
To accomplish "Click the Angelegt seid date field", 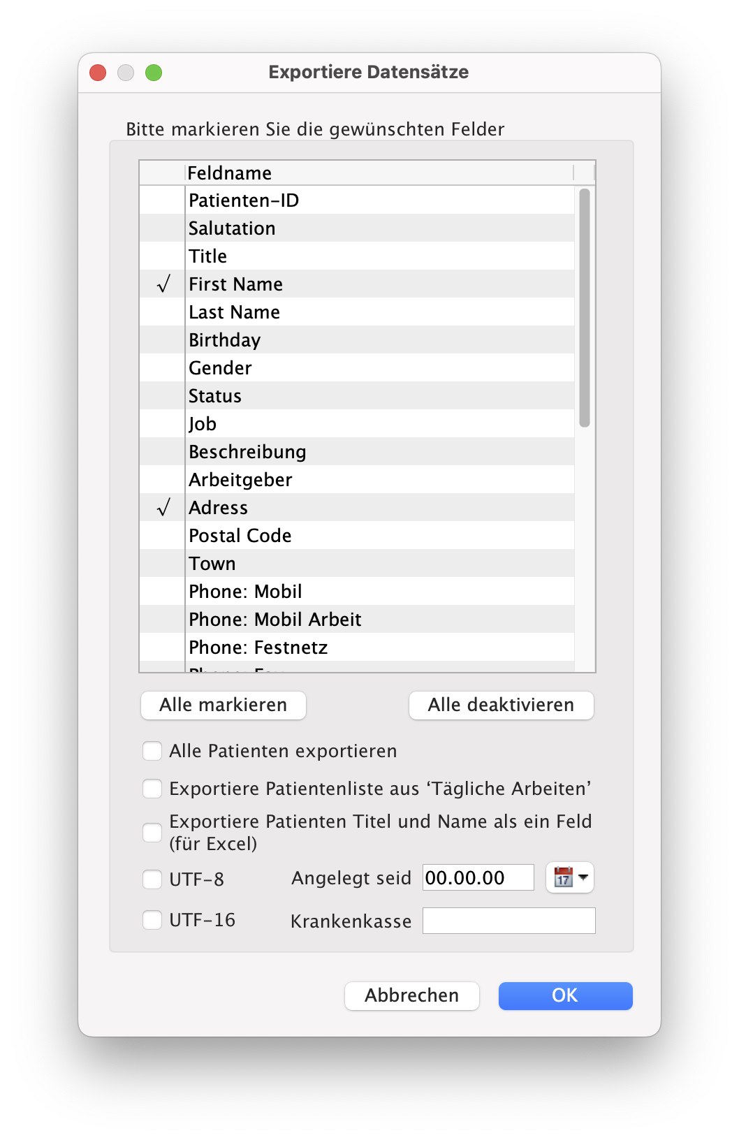I will (x=478, y=877).
